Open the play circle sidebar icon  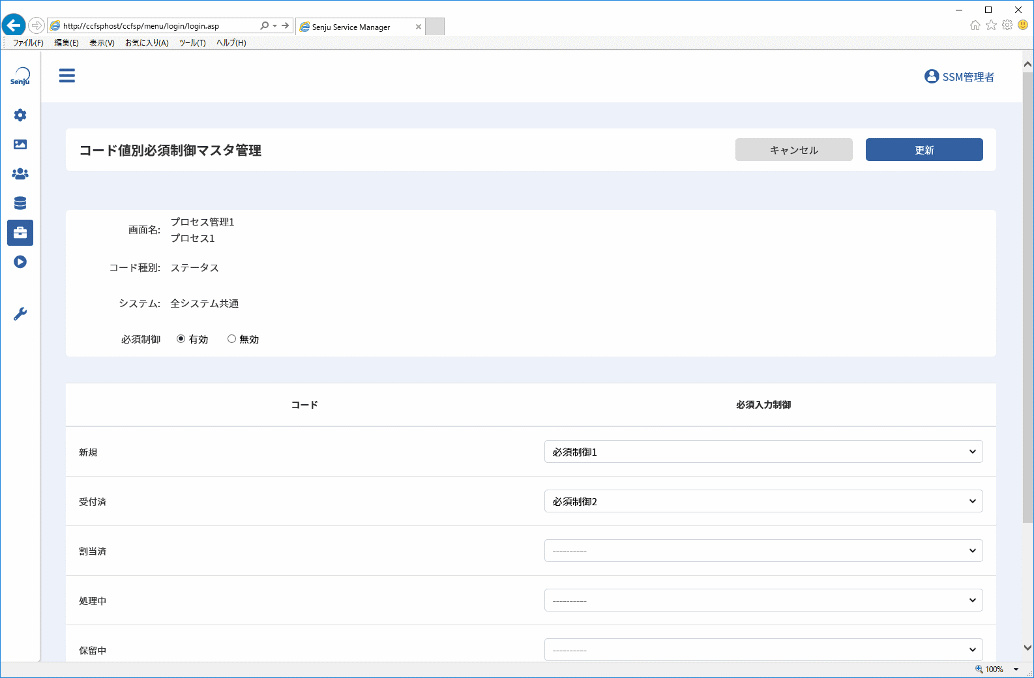(20, 262)
